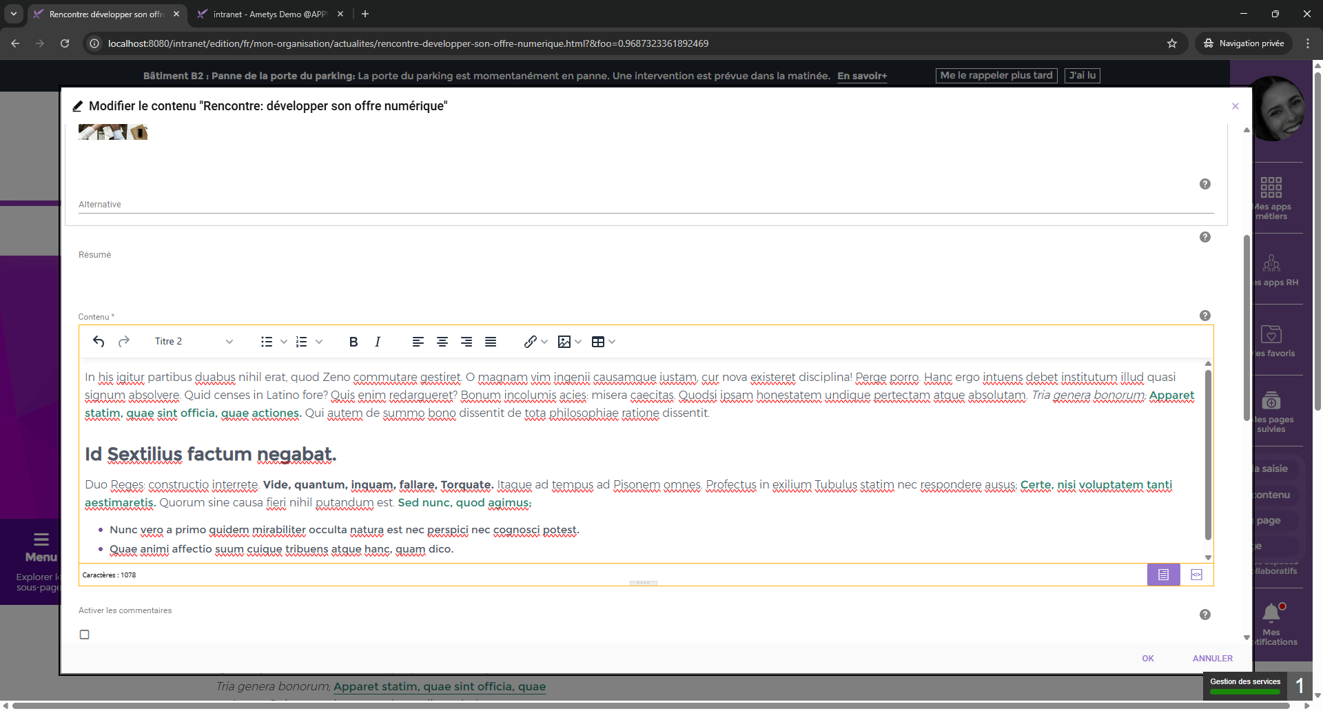Switch to the HTML source code view
Viewport: 1323px width, 711px height.
point(1196,575)
